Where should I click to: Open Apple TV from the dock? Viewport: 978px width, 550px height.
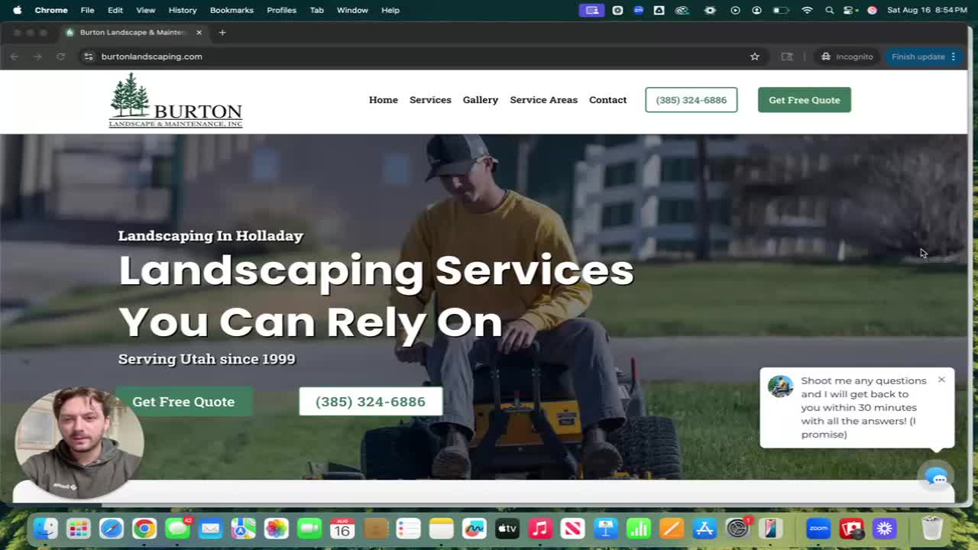point(507,528)
